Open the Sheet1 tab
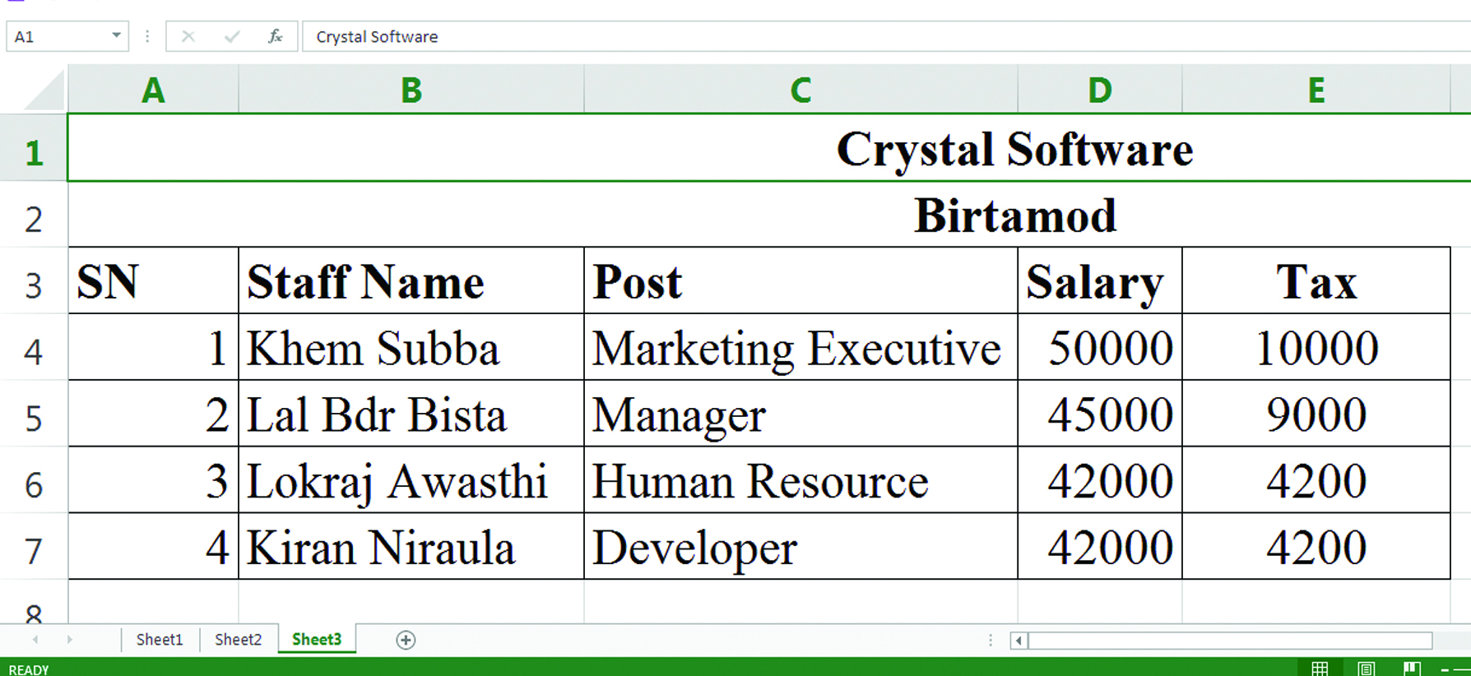Image resolution: width=1471 pixels, height=676 pixels. [160, 639]
